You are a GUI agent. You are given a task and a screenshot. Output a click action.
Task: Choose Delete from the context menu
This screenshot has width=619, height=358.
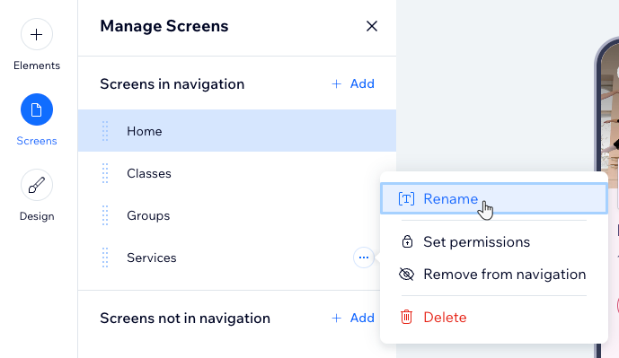coord(493,317)
